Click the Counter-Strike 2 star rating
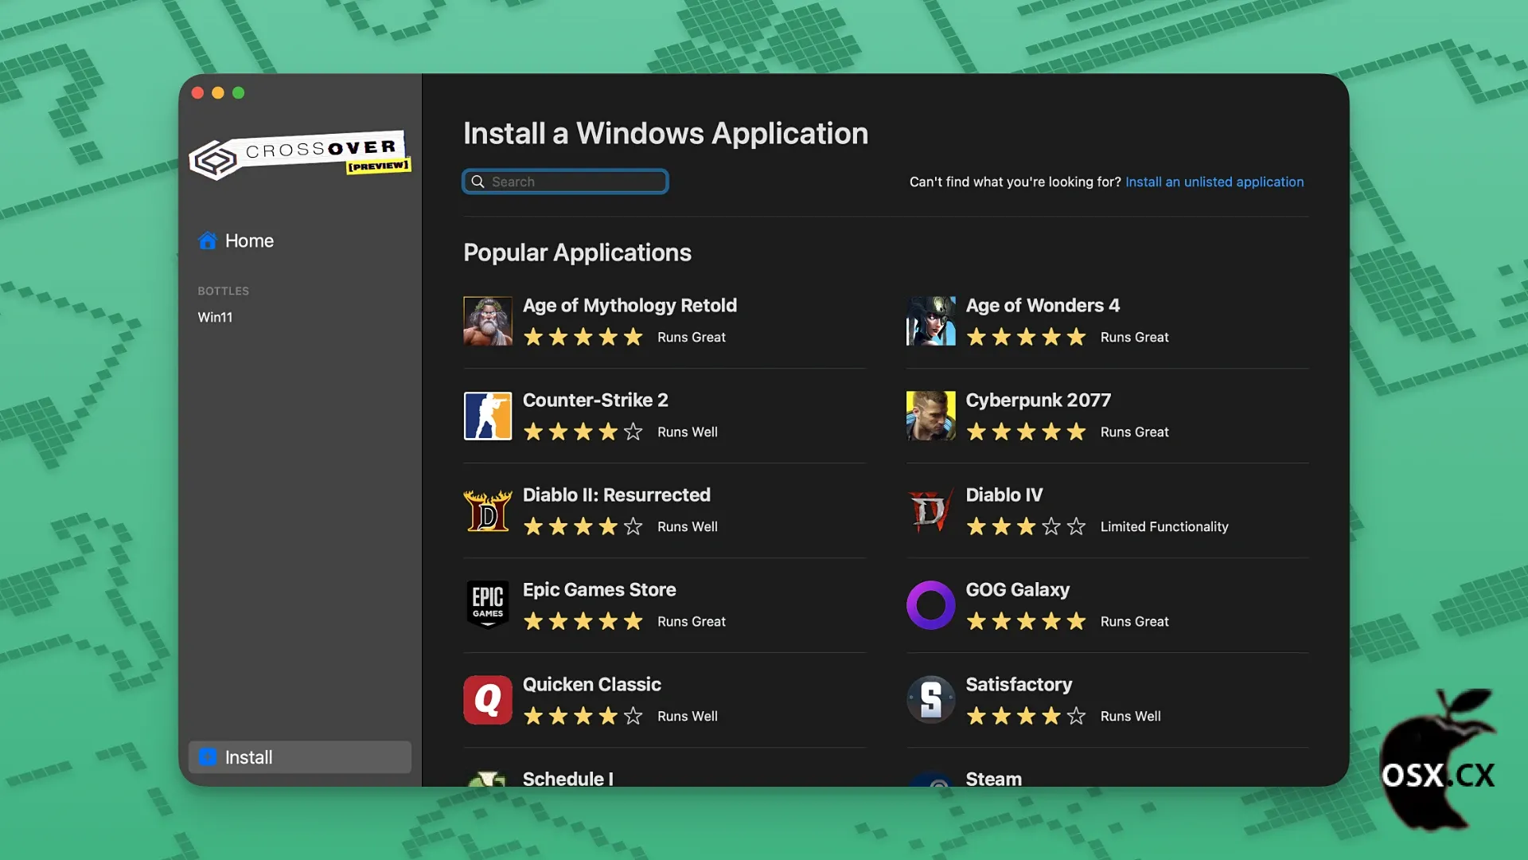The image size is (1528, 860). click(583, 432)
